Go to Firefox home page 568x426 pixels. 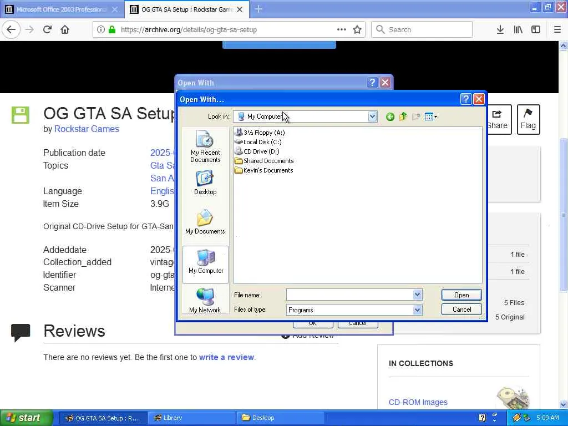click(65, 30)
